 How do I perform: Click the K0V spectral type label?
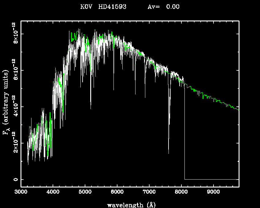pyautogui.click(x=86, y=7)
